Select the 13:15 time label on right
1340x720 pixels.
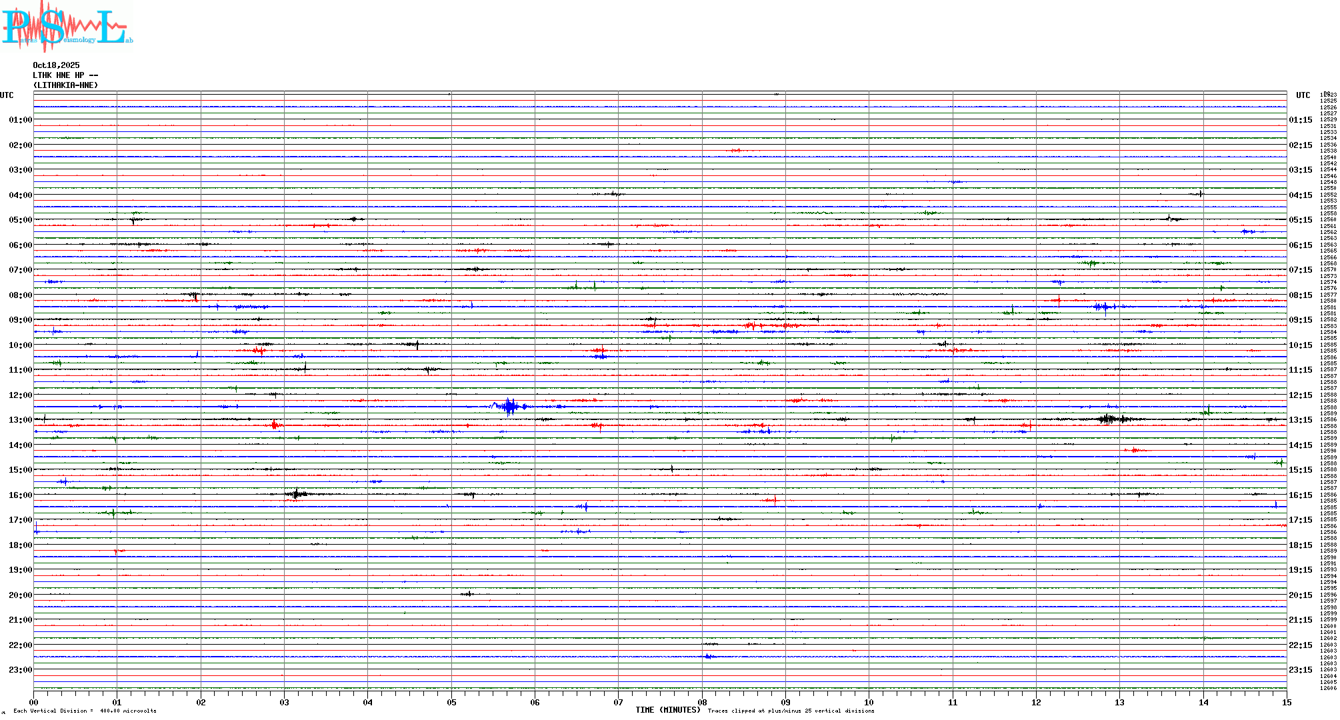[1300, 420]
